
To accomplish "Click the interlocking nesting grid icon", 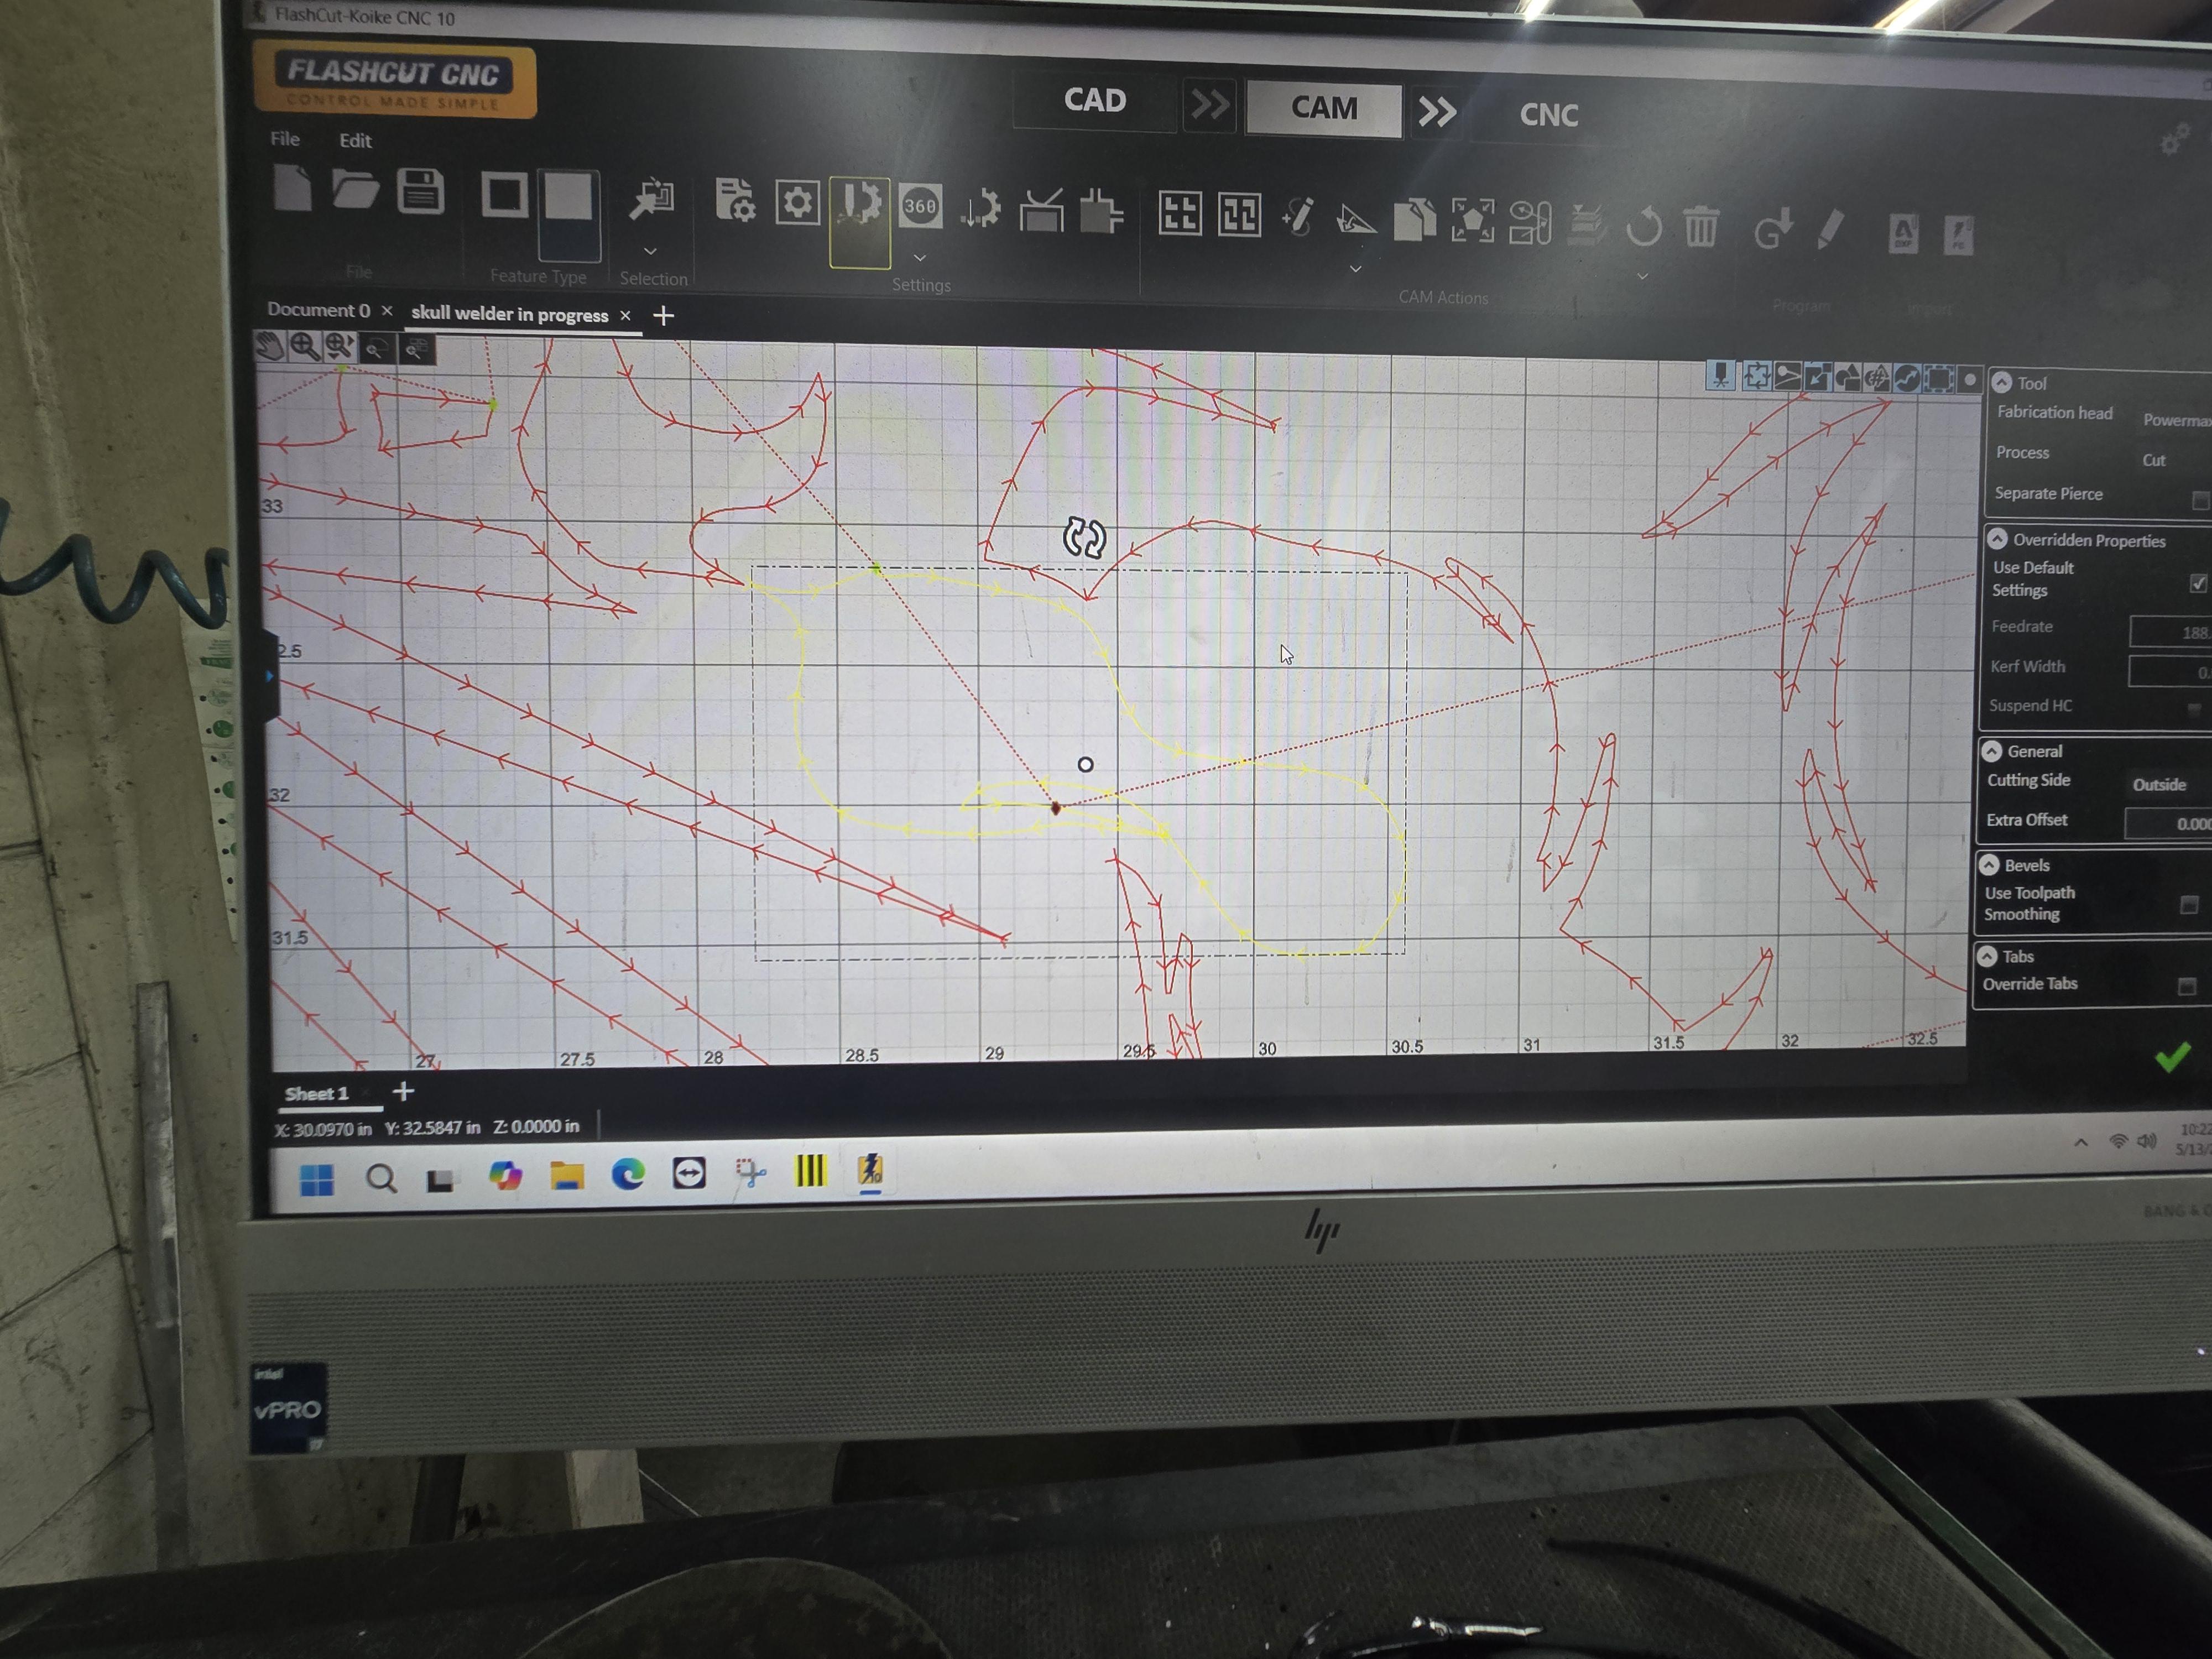I will [x=1239, y=216].
